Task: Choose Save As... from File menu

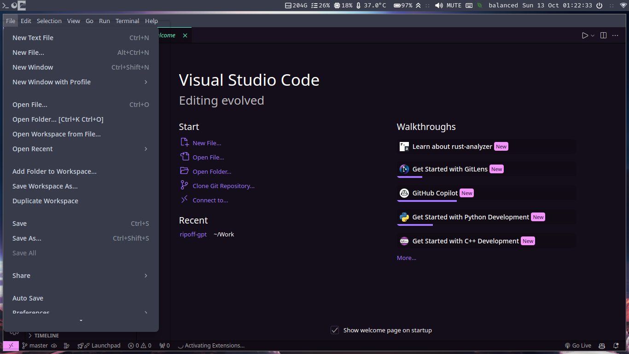Action: [x=81, y=238]
